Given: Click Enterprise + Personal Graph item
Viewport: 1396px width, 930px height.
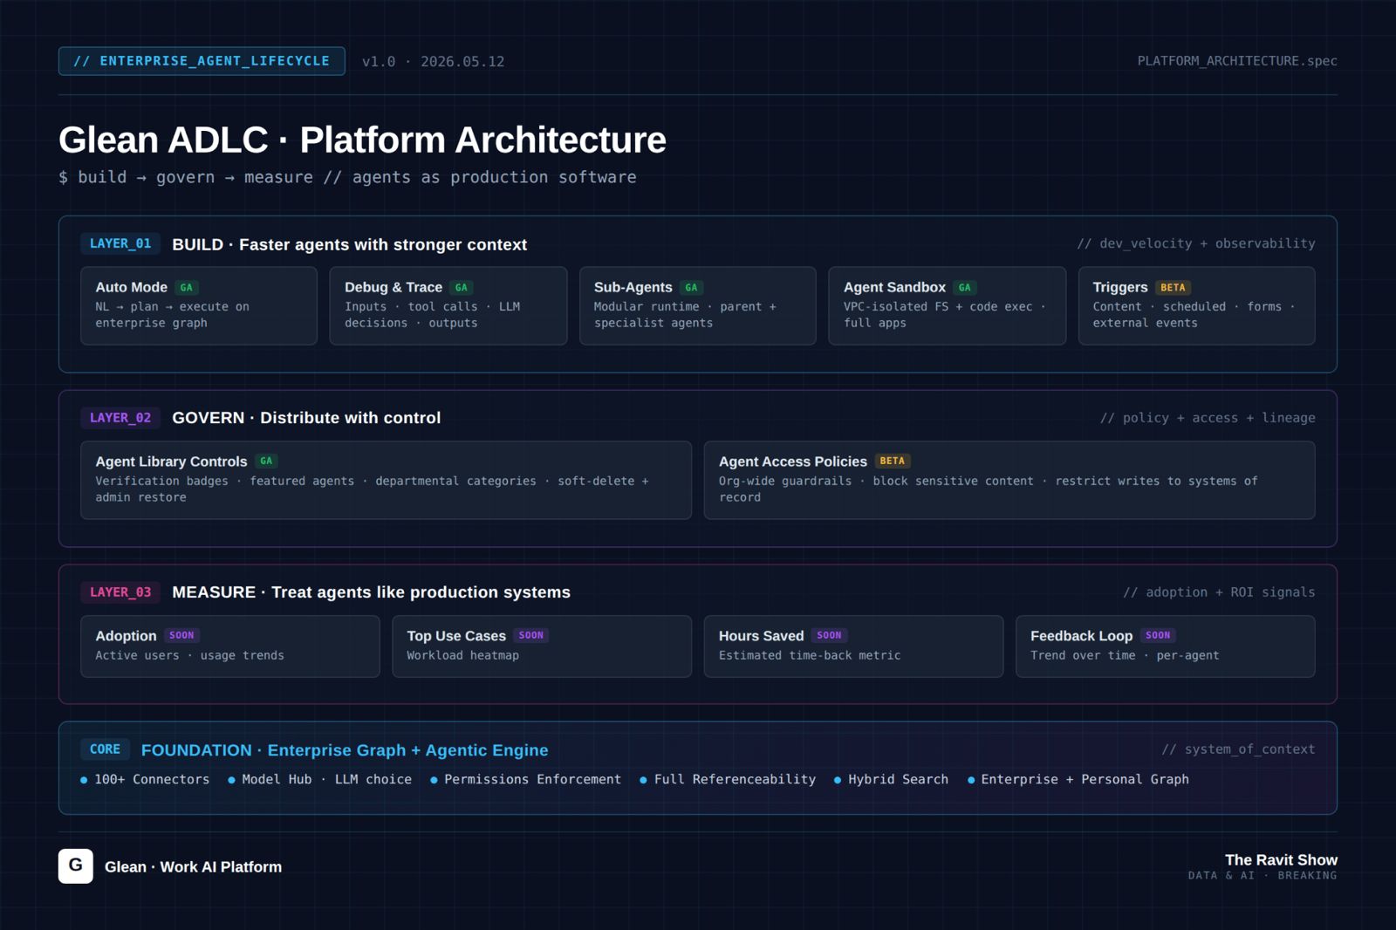Looking at the screenshot, I should (x=1078, y=780).
